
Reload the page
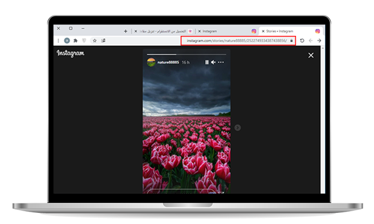click(x=302, y=41)
